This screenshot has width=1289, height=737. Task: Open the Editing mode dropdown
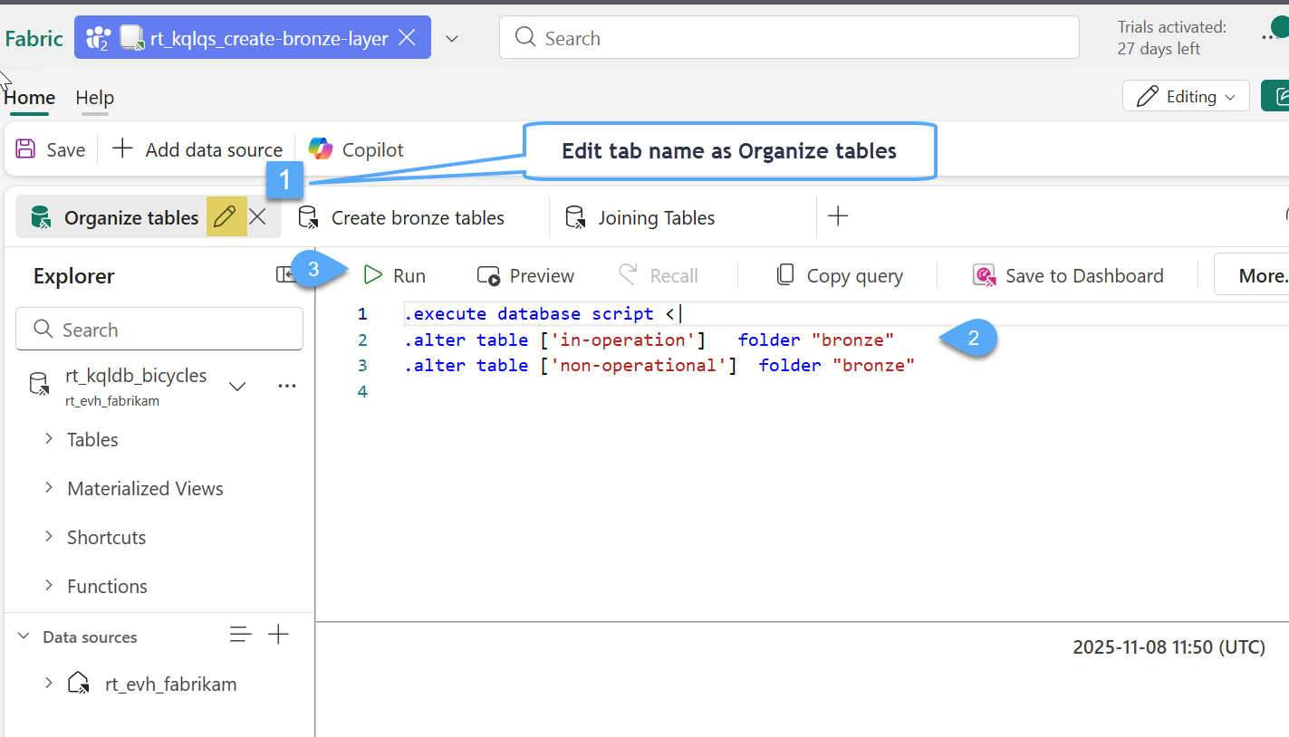(x=1186, y=96)
